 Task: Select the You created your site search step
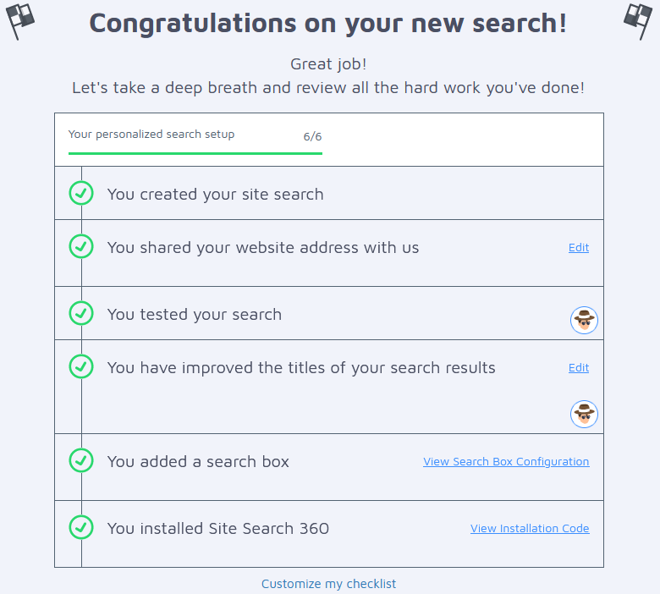click(x=329, y=193)
